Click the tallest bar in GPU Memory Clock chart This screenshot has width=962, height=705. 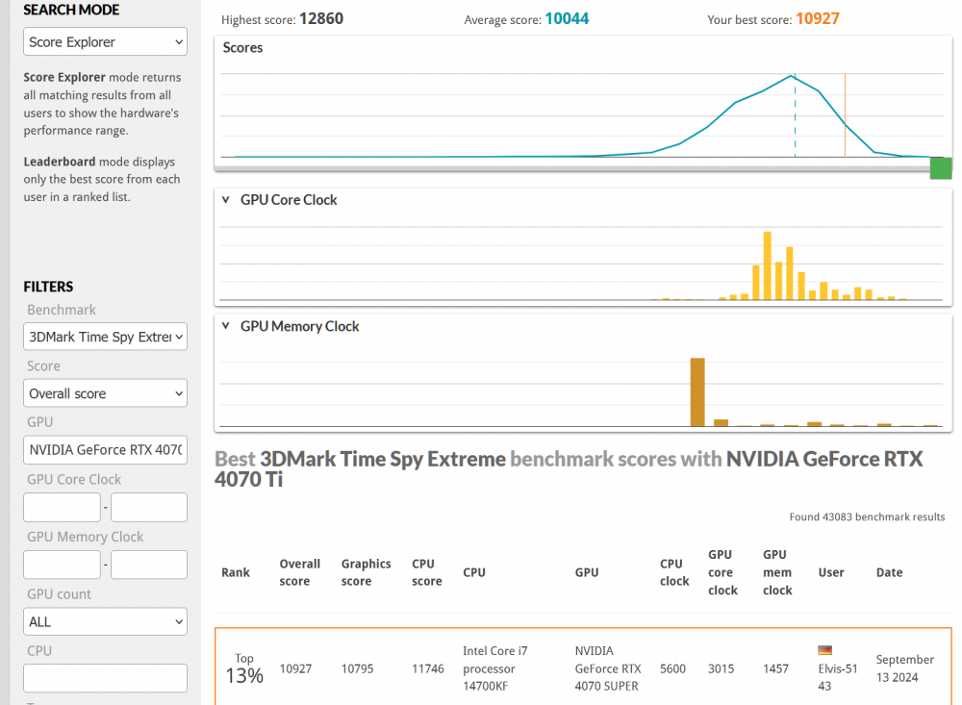pyautogui.click(x=697, y=392)
